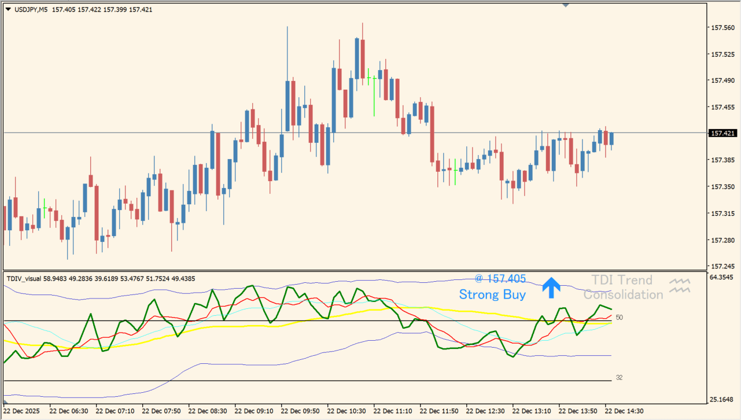The height and width of the screenshot is (420, 741).
Task: Open the dropdown arrow beside USDJPY,M5
Action: pyautogui.click(x=8, y=9)
